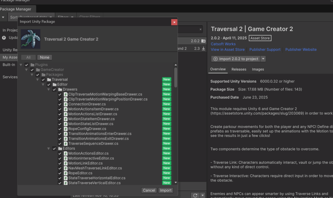
Task: Open the View in Asset Store link
Action: click(228, 49)
